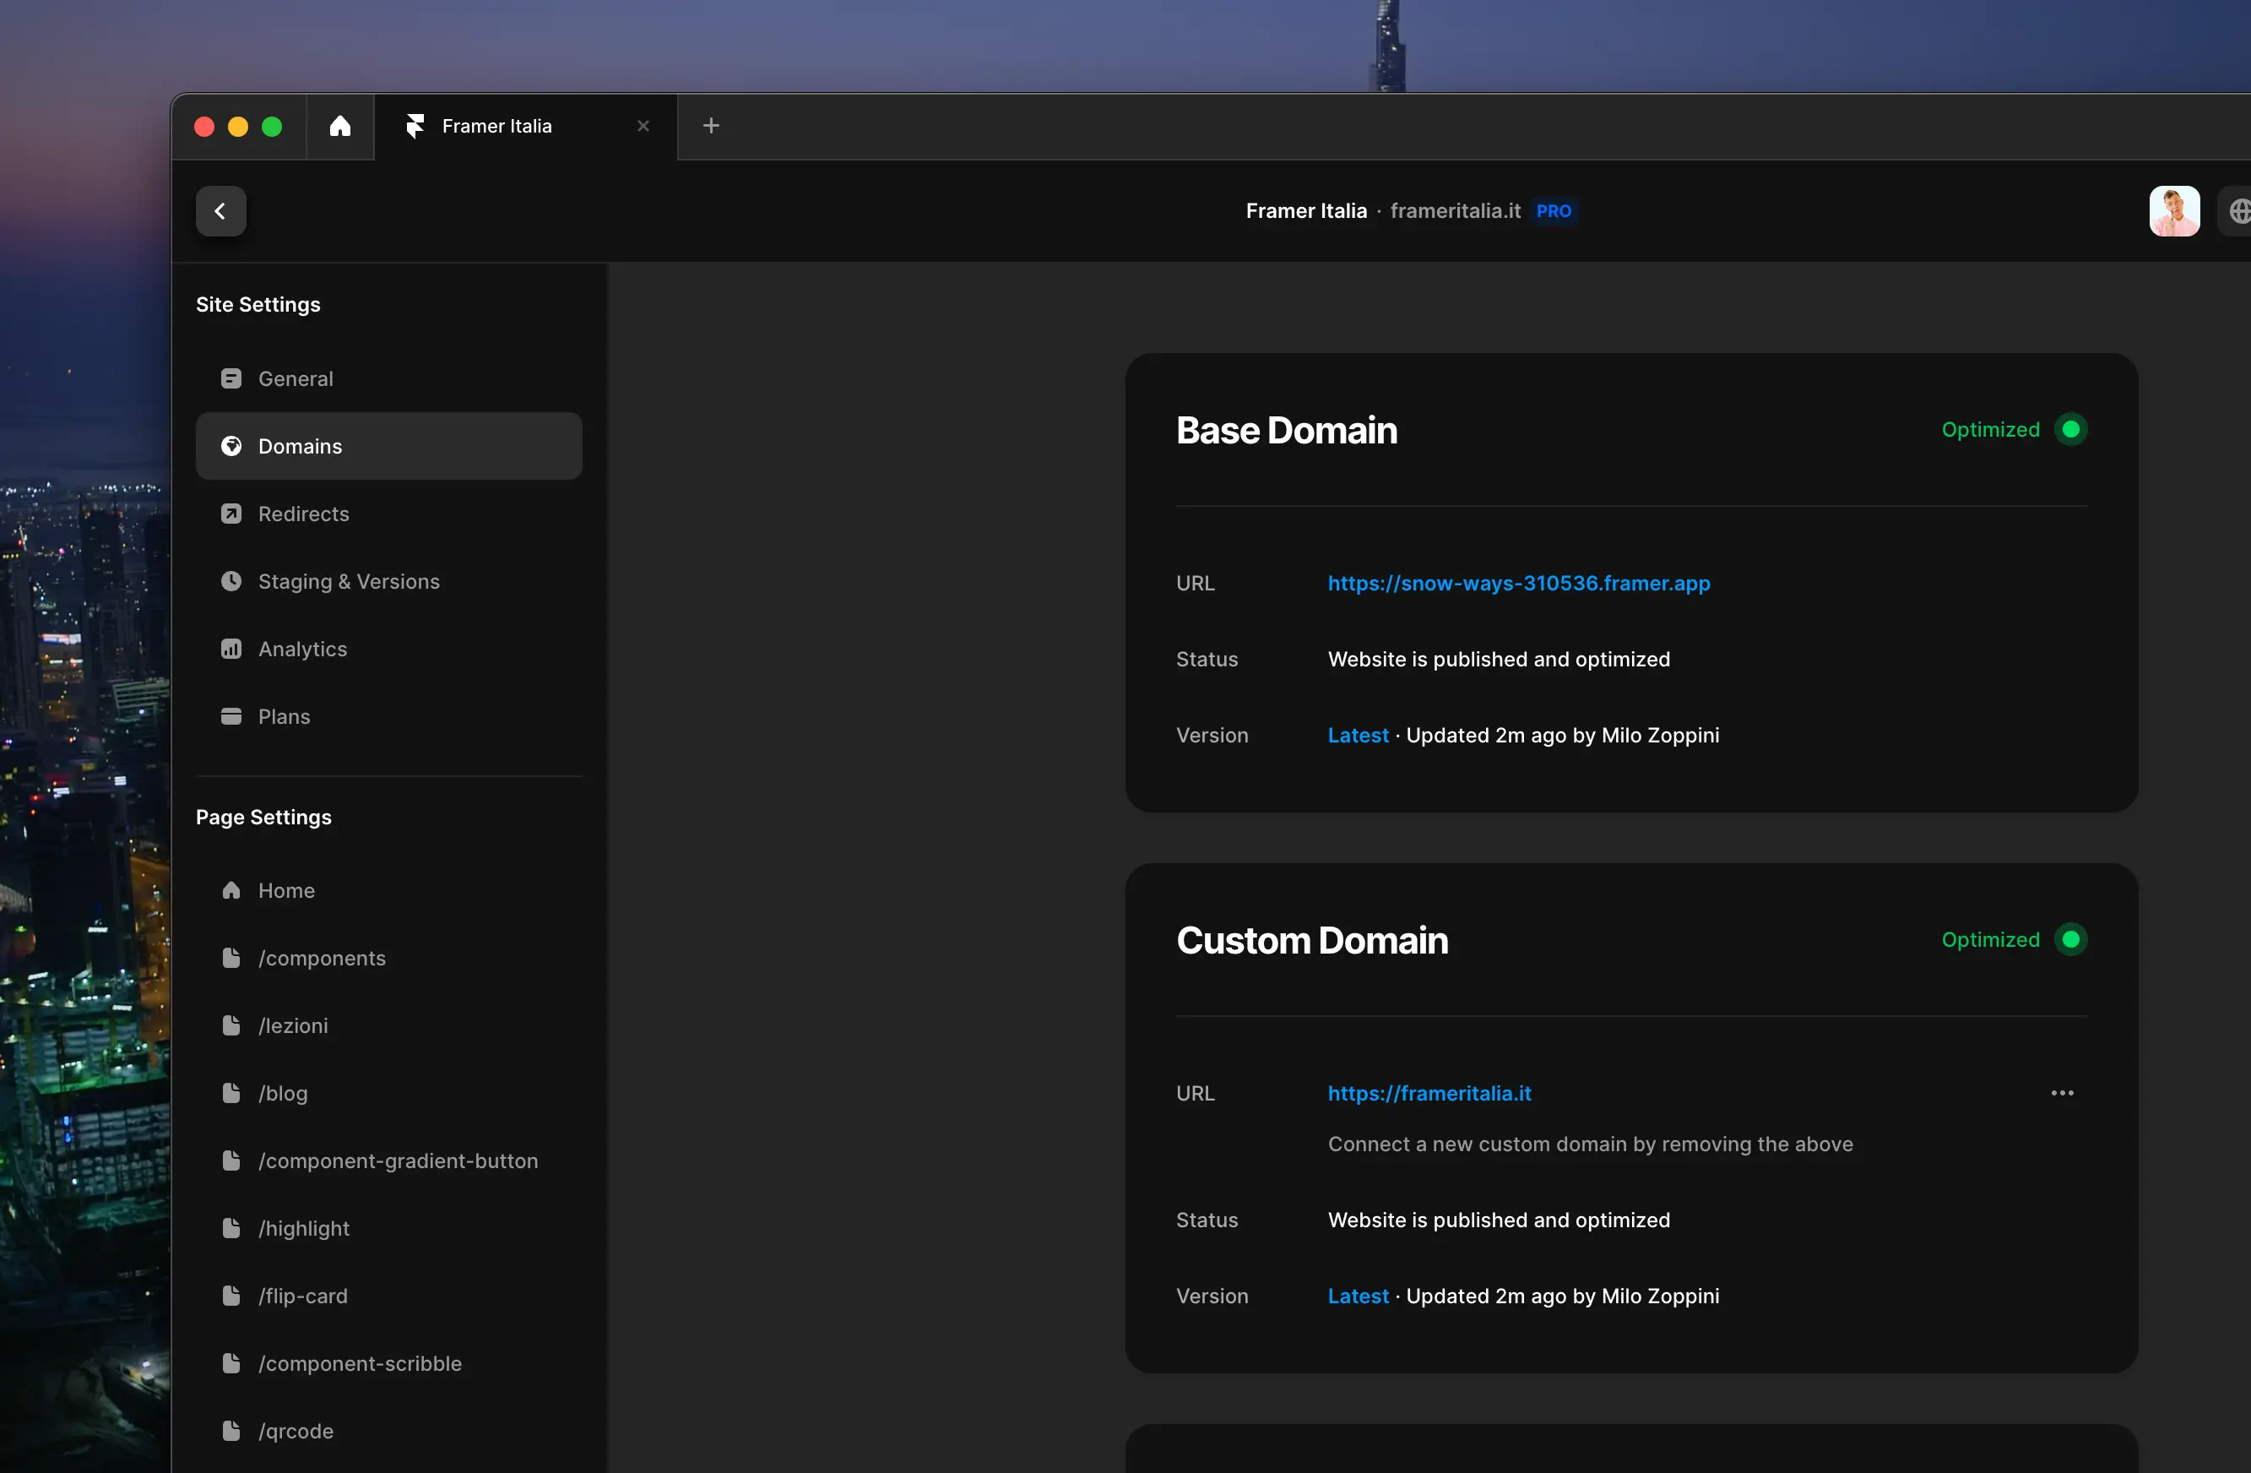The width and height of the screenshot is (2251, 1473).
Task: Click the Latest version link in Base Domain
Action: coord(1357,735)
